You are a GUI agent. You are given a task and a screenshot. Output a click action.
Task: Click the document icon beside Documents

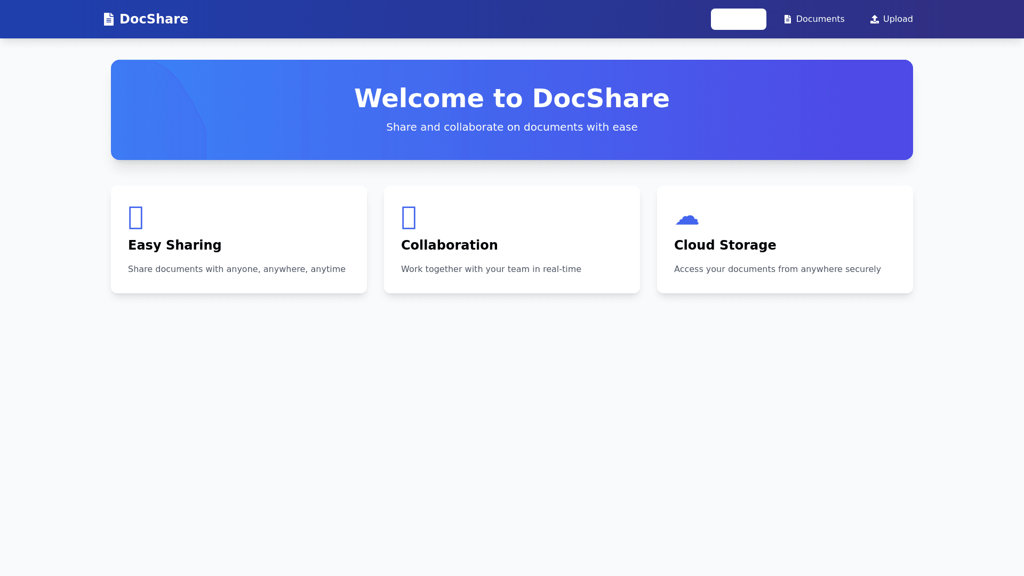(787, 19)
